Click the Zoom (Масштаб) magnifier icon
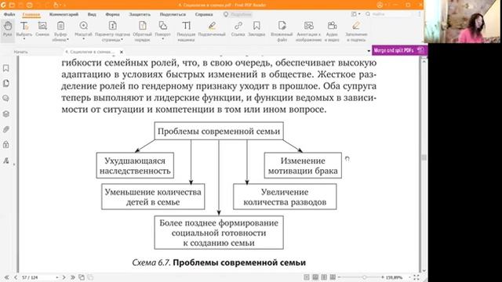The width and height of the screenshot is (502, 282). tap(84, 26)
